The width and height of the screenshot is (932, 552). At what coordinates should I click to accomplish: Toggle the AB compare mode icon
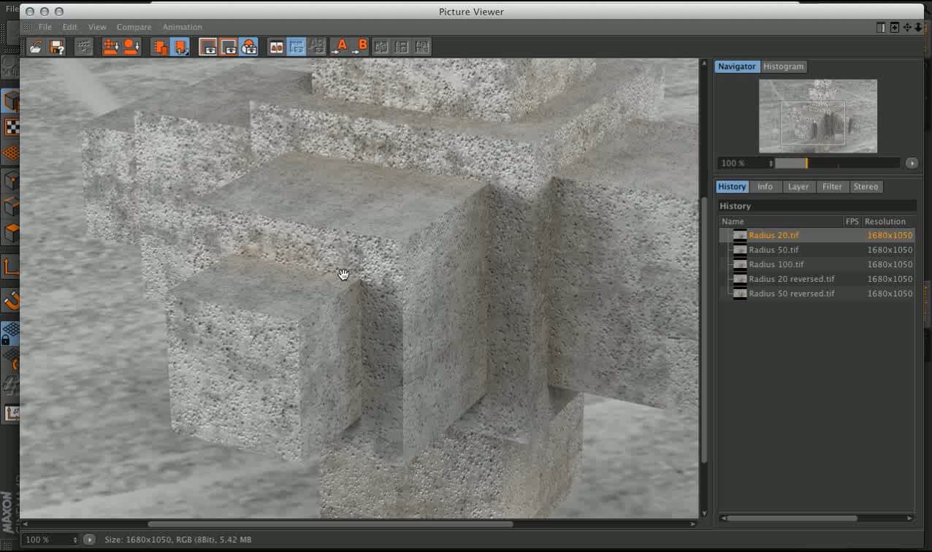(276, 47)
